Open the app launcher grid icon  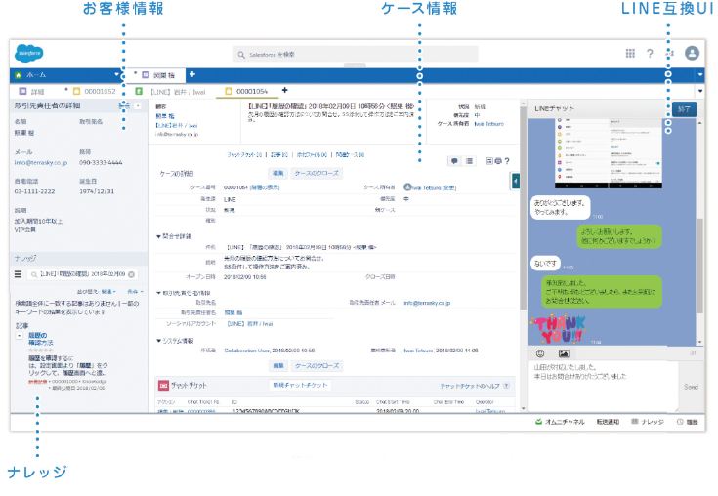coord(630,54)
